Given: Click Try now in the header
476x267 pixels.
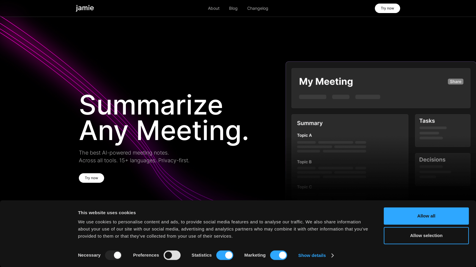Looking at the screenshot, I should pos(387,8).
